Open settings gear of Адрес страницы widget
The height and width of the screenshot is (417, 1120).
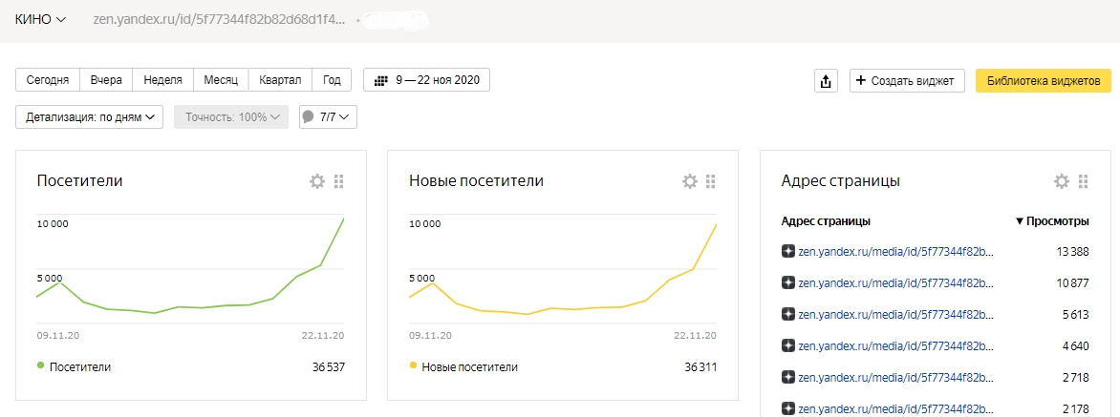coord(1062,181)
